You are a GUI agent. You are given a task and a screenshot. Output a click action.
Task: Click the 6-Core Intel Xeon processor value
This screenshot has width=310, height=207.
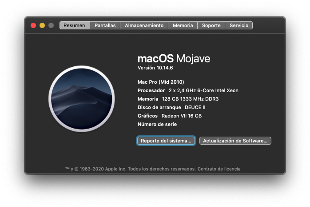(203, 90)
